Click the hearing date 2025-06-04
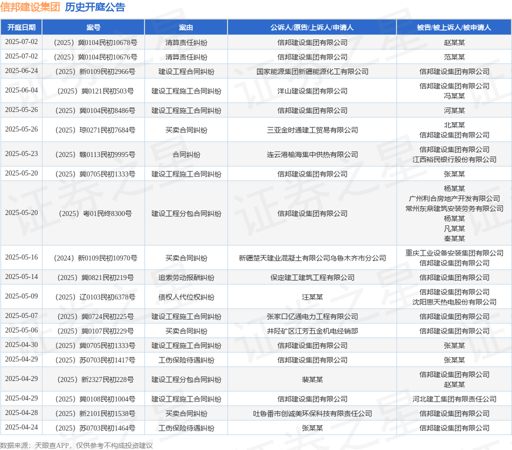 click(21, 90)
